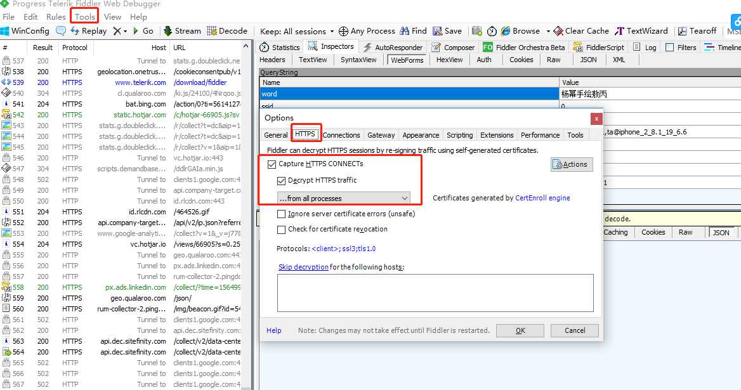741x390 pixels.
Task: Open the View menu
Action: (112, 17)
